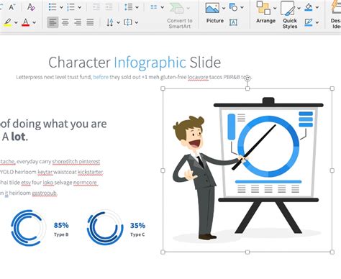341x279 pixels.
Task: Expand the line spacing dropdown arrow
Action: 137,7
